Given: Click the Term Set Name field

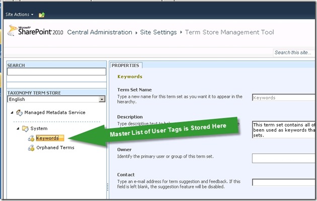Looking at the screenshot, I should [x=283, y=97].
